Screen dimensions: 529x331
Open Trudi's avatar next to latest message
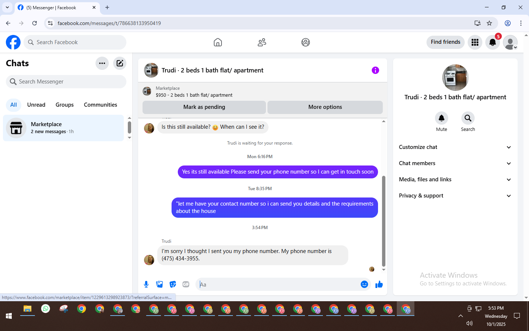point(149,260)
